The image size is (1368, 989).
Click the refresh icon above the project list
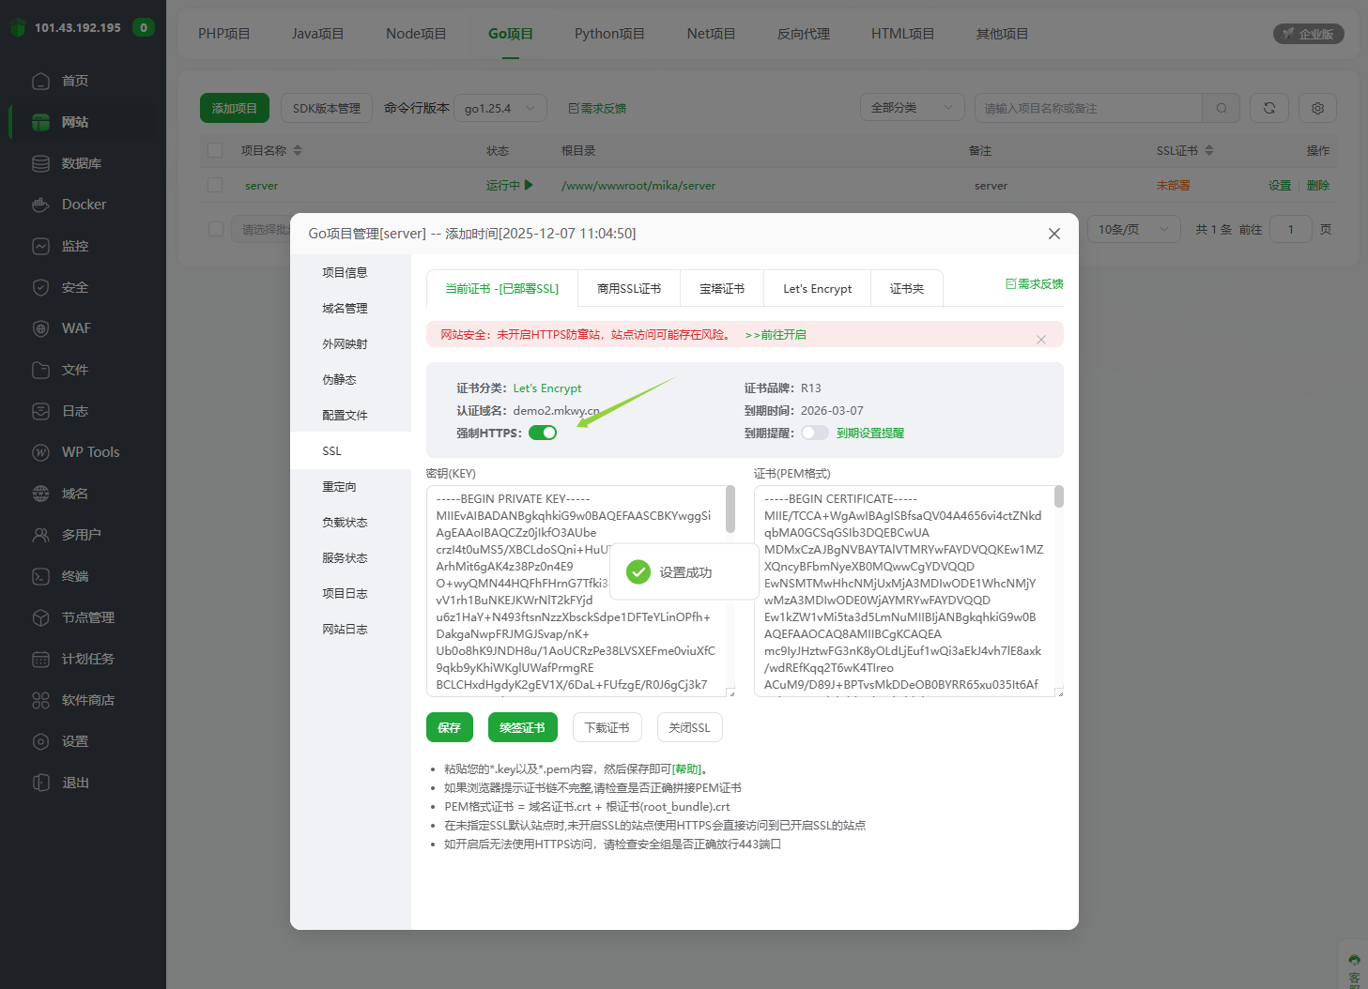point(1268,108)
